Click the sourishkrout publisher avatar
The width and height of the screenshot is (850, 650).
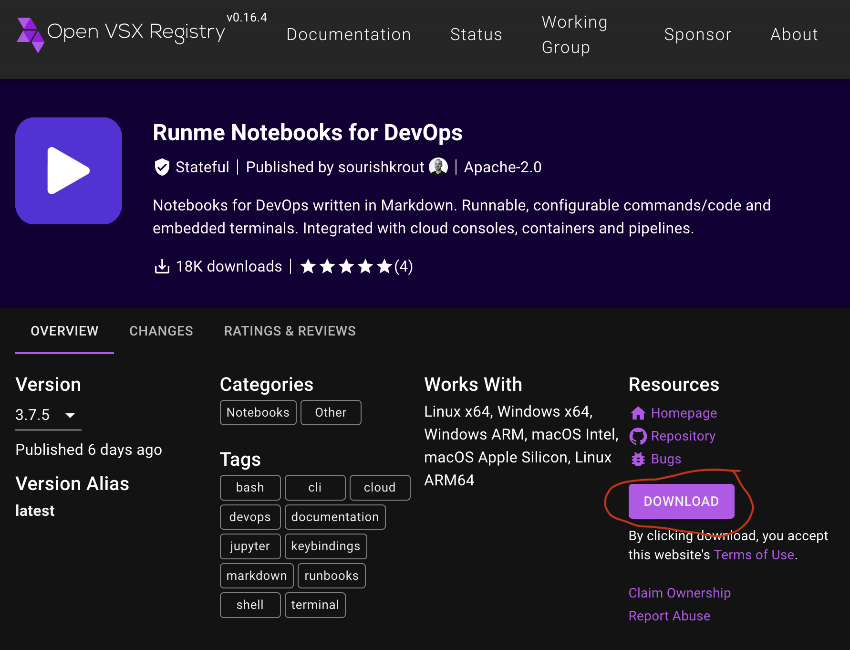[438, 167]
